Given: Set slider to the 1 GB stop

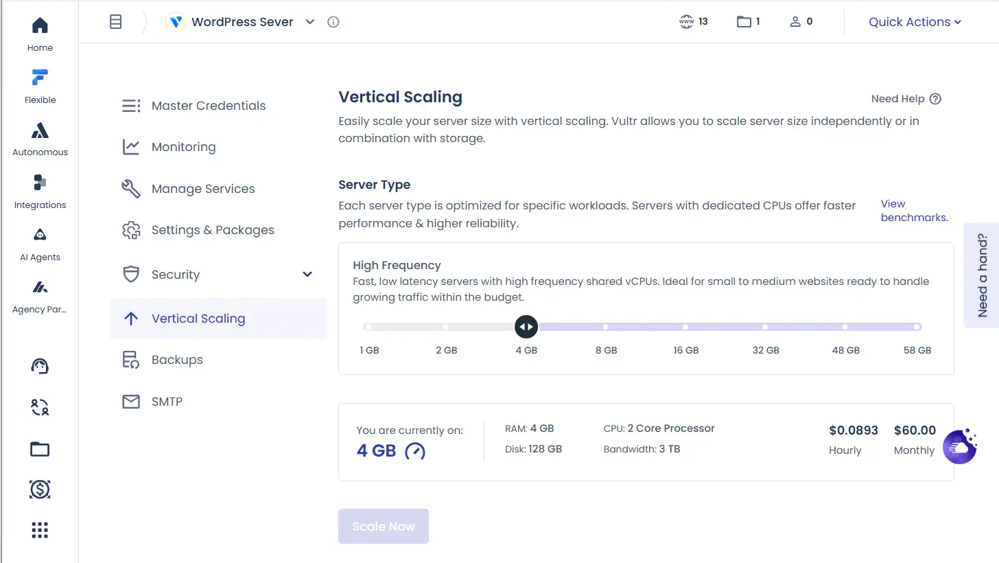Looking at the screenshot, I should point(368,327).
